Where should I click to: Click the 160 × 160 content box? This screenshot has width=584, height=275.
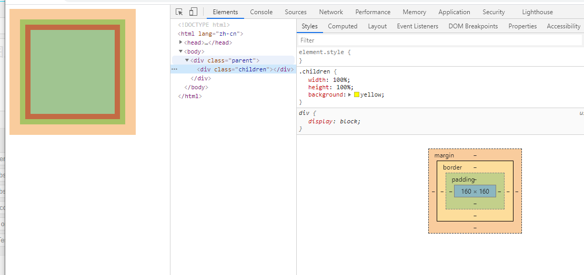pyautogui.click(x=475, y=192)
